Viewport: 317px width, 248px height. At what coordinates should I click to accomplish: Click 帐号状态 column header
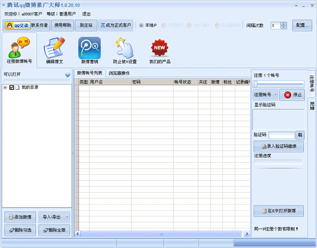point(186,82)
